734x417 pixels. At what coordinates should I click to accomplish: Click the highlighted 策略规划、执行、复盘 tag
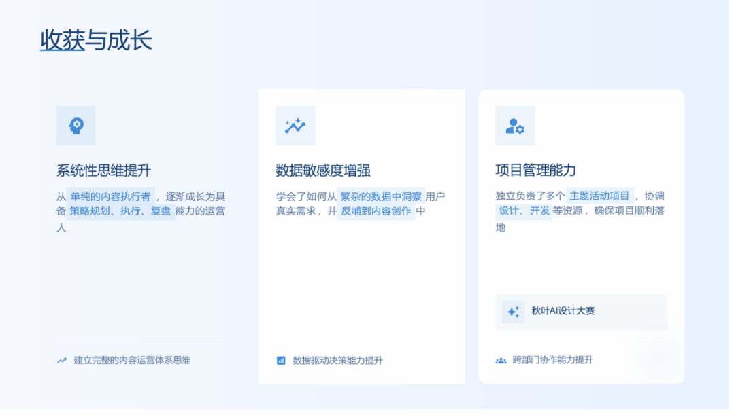[x=120, y=211]
